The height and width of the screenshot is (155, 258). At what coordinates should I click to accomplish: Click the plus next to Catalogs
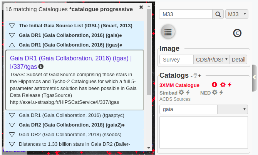coord(199,76)
